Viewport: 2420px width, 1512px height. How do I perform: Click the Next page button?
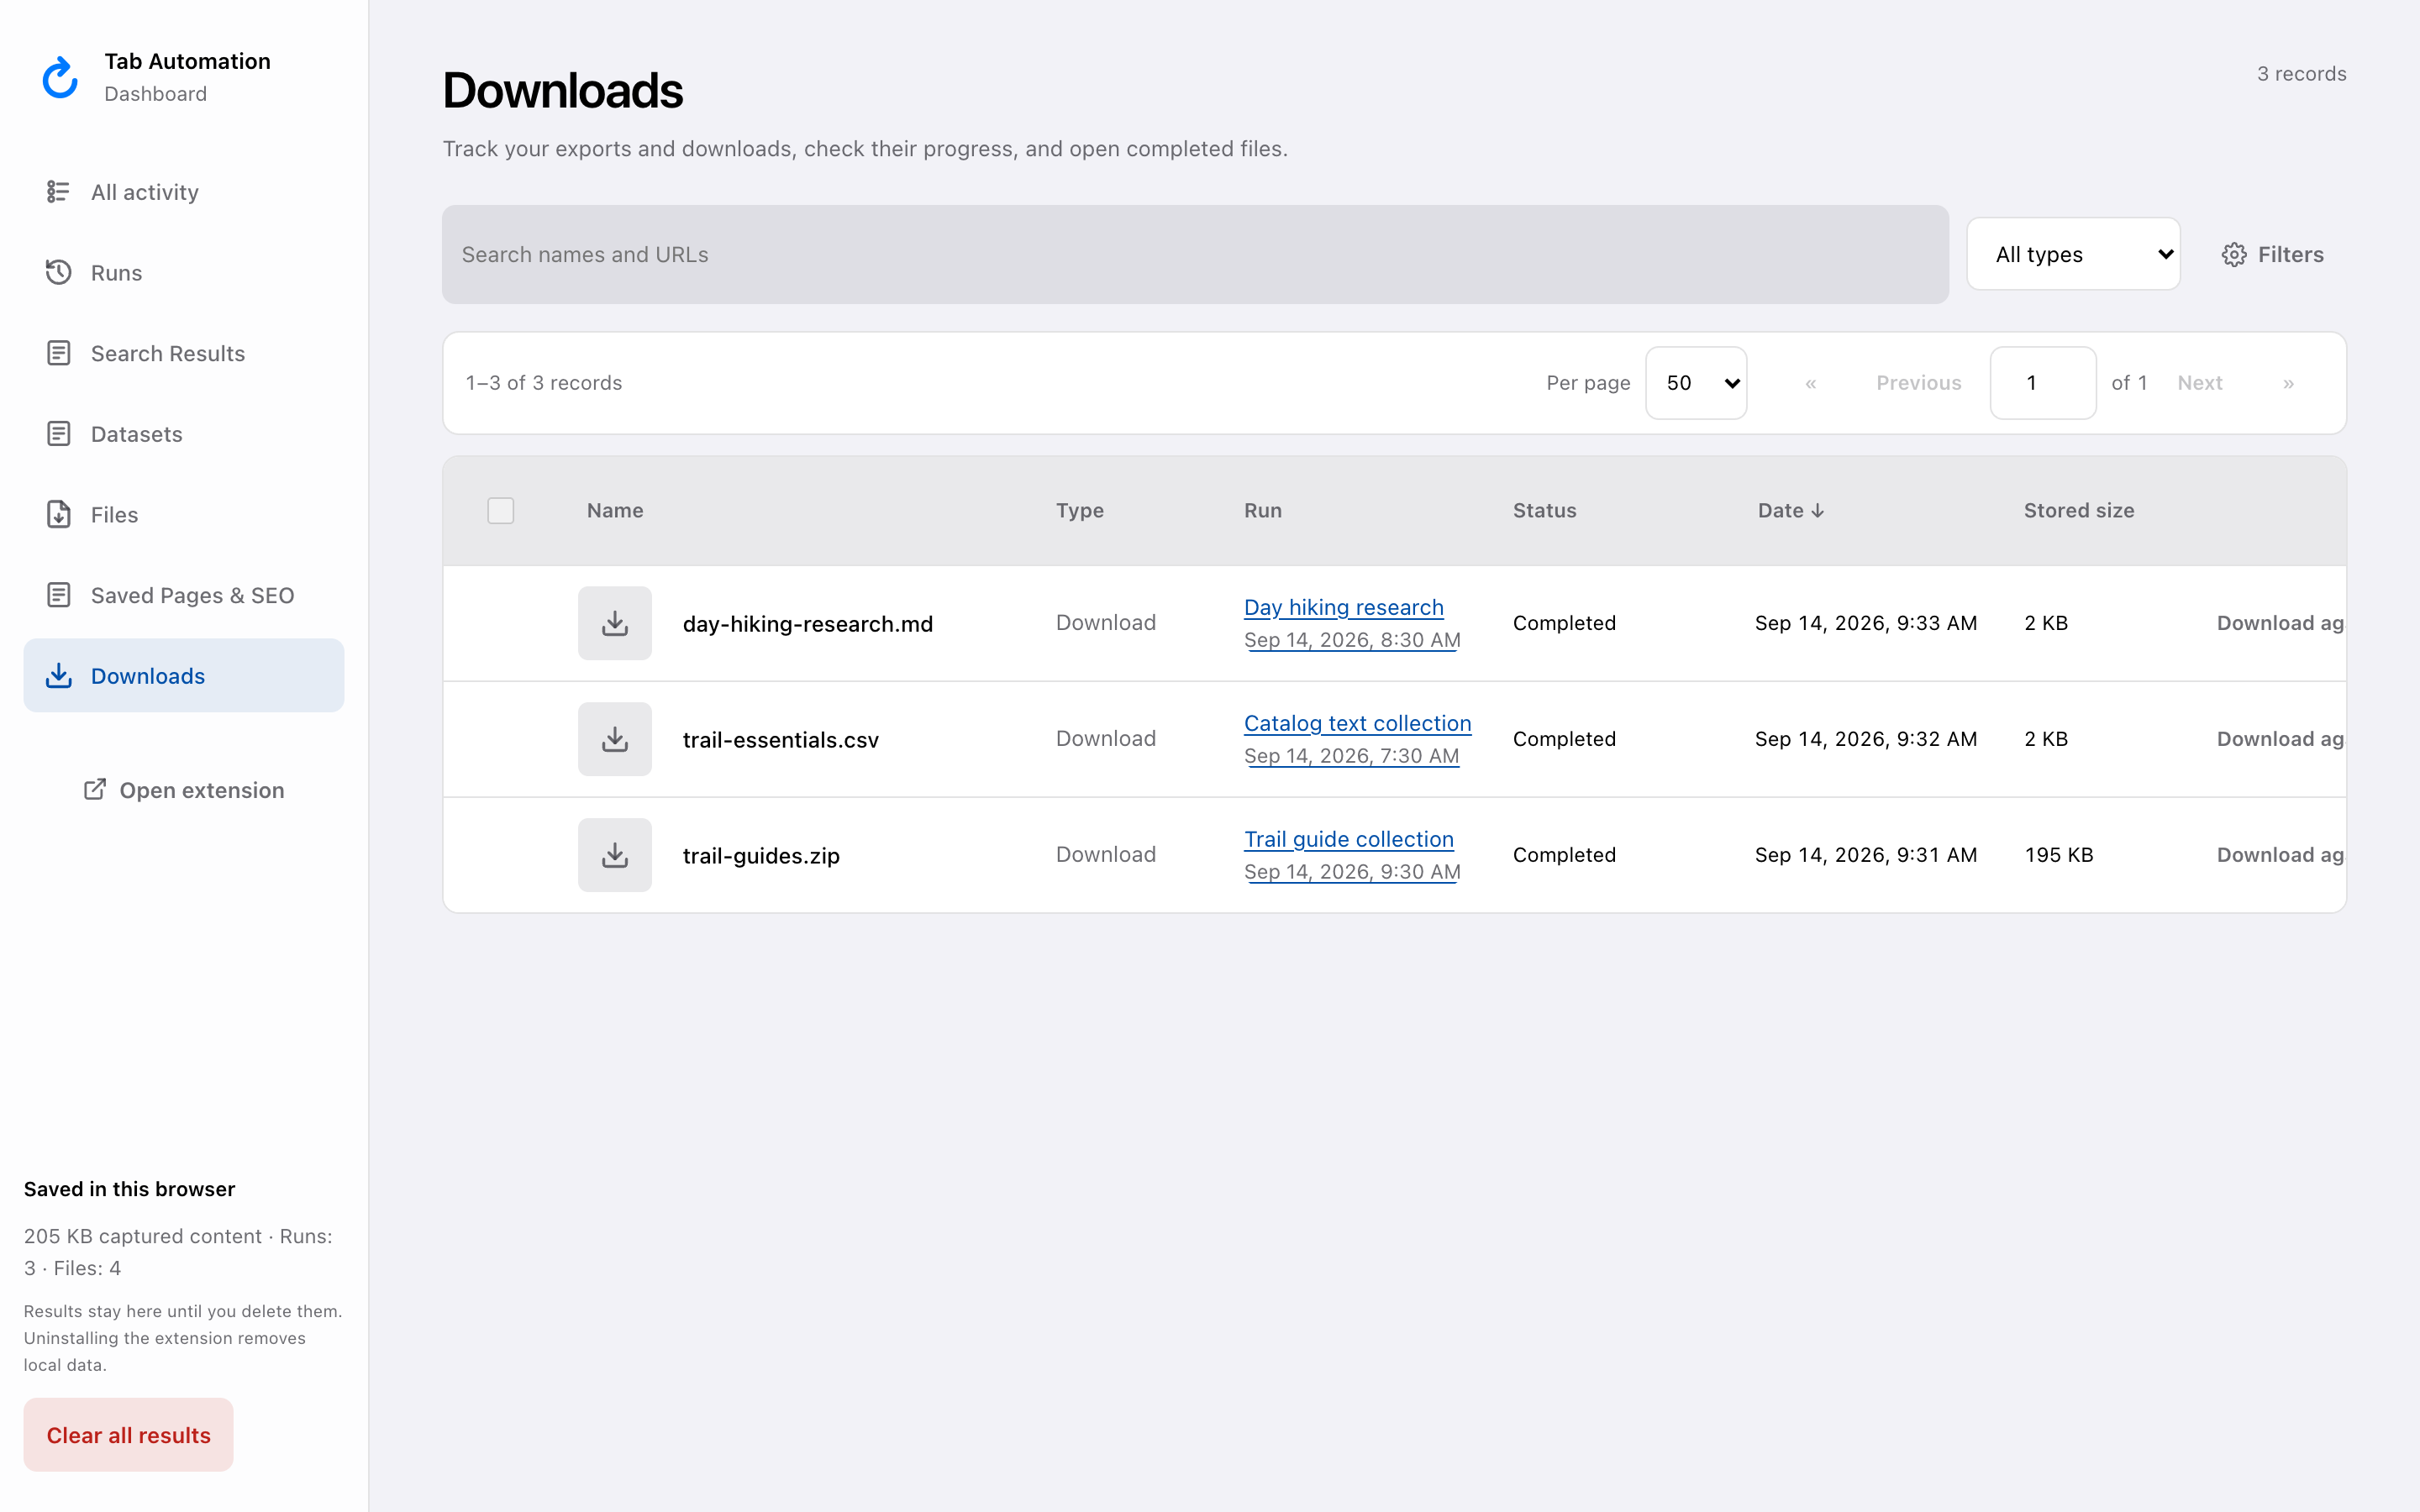pyautogui.click(x=2200, y=383)
